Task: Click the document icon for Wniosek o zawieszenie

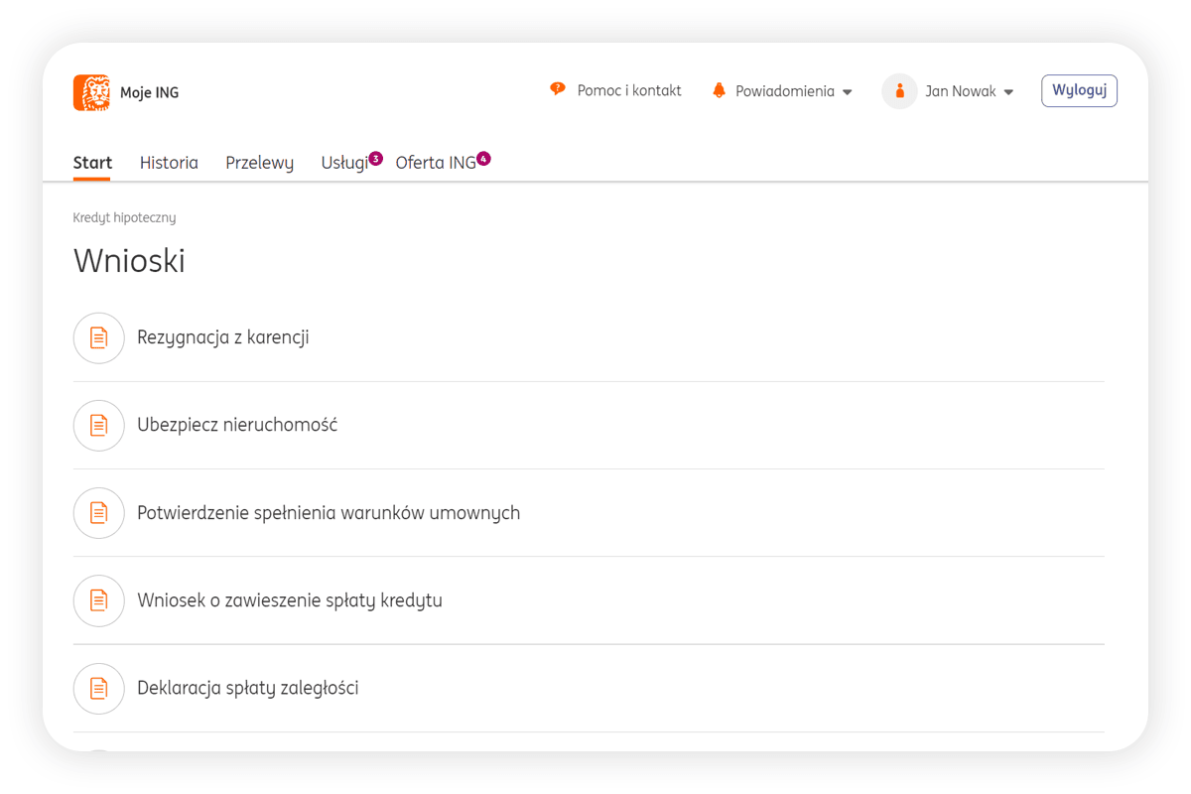Action: [98, 600]
